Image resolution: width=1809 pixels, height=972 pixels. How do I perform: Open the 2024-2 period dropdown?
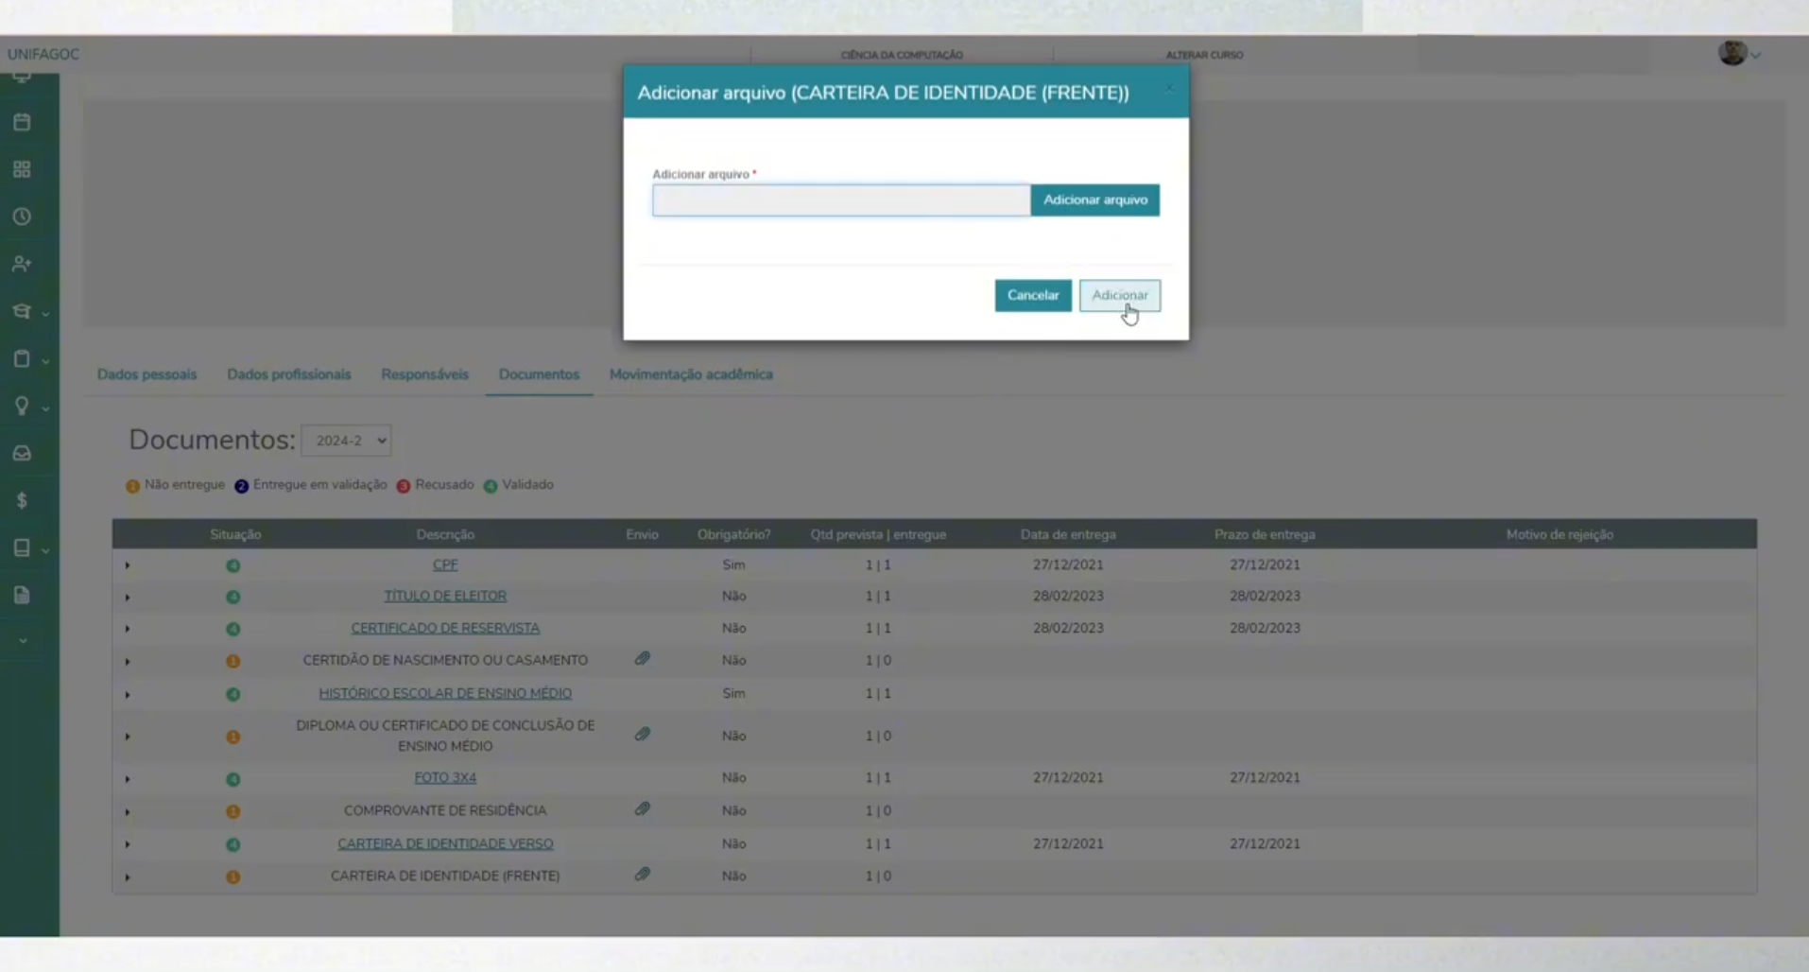coord(346,441)
